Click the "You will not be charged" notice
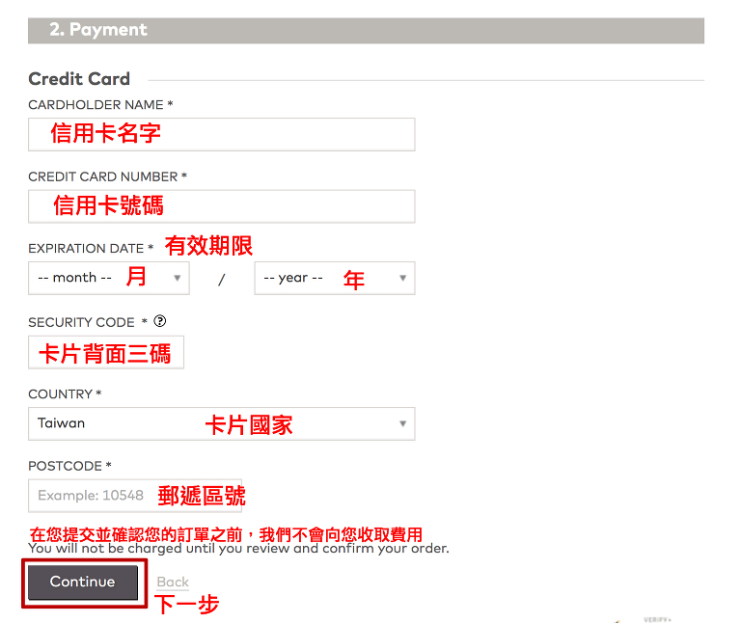This screenshot has height=623, width=741. click(238, 549)
